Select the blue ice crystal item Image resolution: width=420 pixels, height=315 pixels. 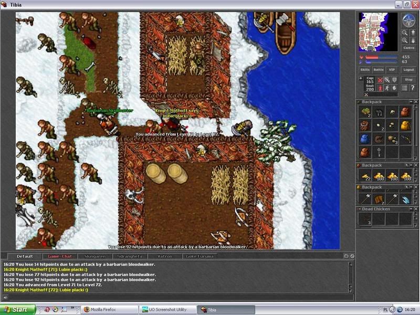(x=406, y=198)
